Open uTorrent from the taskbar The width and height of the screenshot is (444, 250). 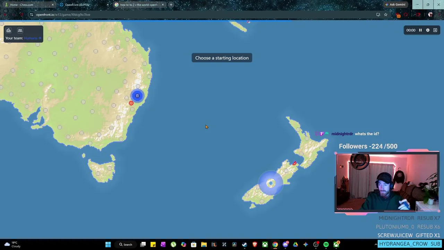click(173, 244)
